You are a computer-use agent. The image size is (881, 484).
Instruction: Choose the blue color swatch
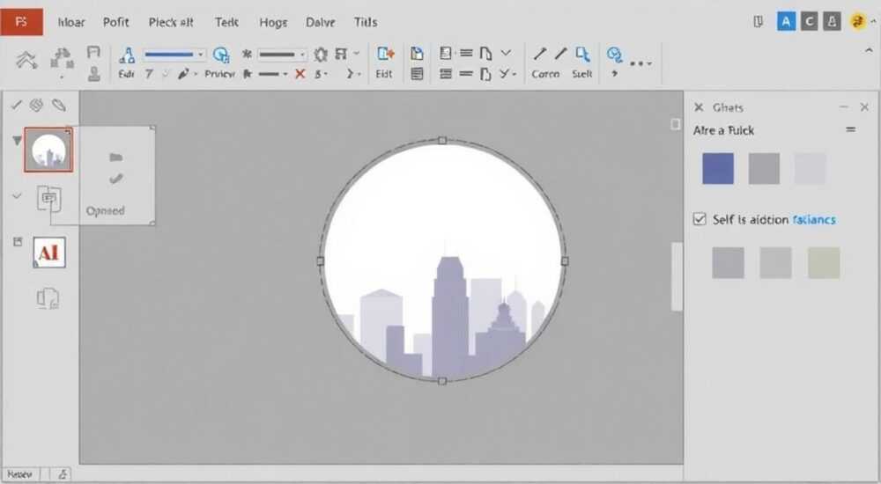tap(718, 168)
